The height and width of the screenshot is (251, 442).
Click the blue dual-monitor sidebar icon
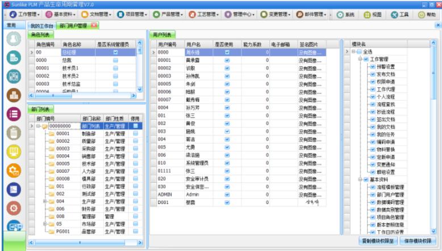pos(14,226)
